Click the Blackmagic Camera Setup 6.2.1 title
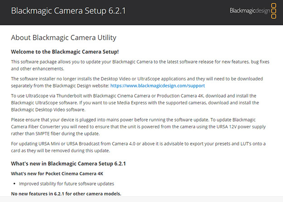The image size is (283, 202). (x=68, y=10)
